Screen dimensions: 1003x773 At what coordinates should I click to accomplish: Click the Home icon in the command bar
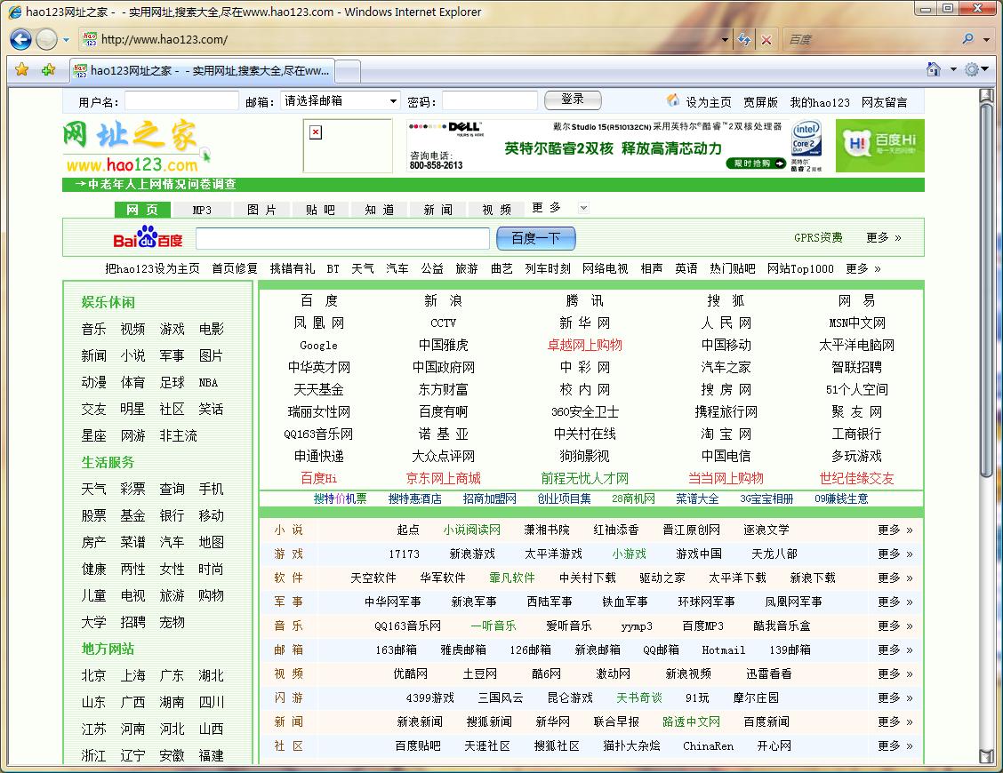[x=934, y=69]
